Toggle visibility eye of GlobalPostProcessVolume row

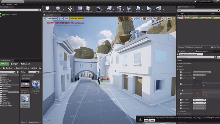178,18
